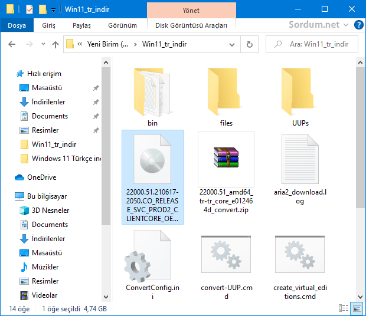Click file list scrollbar down arrow
The width and height of the screenshot is (366, 316).
pos(360,297)
